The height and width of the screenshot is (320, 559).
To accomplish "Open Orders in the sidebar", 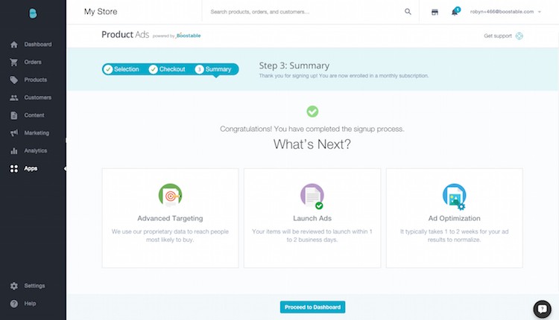I will [x=33, y=63].
